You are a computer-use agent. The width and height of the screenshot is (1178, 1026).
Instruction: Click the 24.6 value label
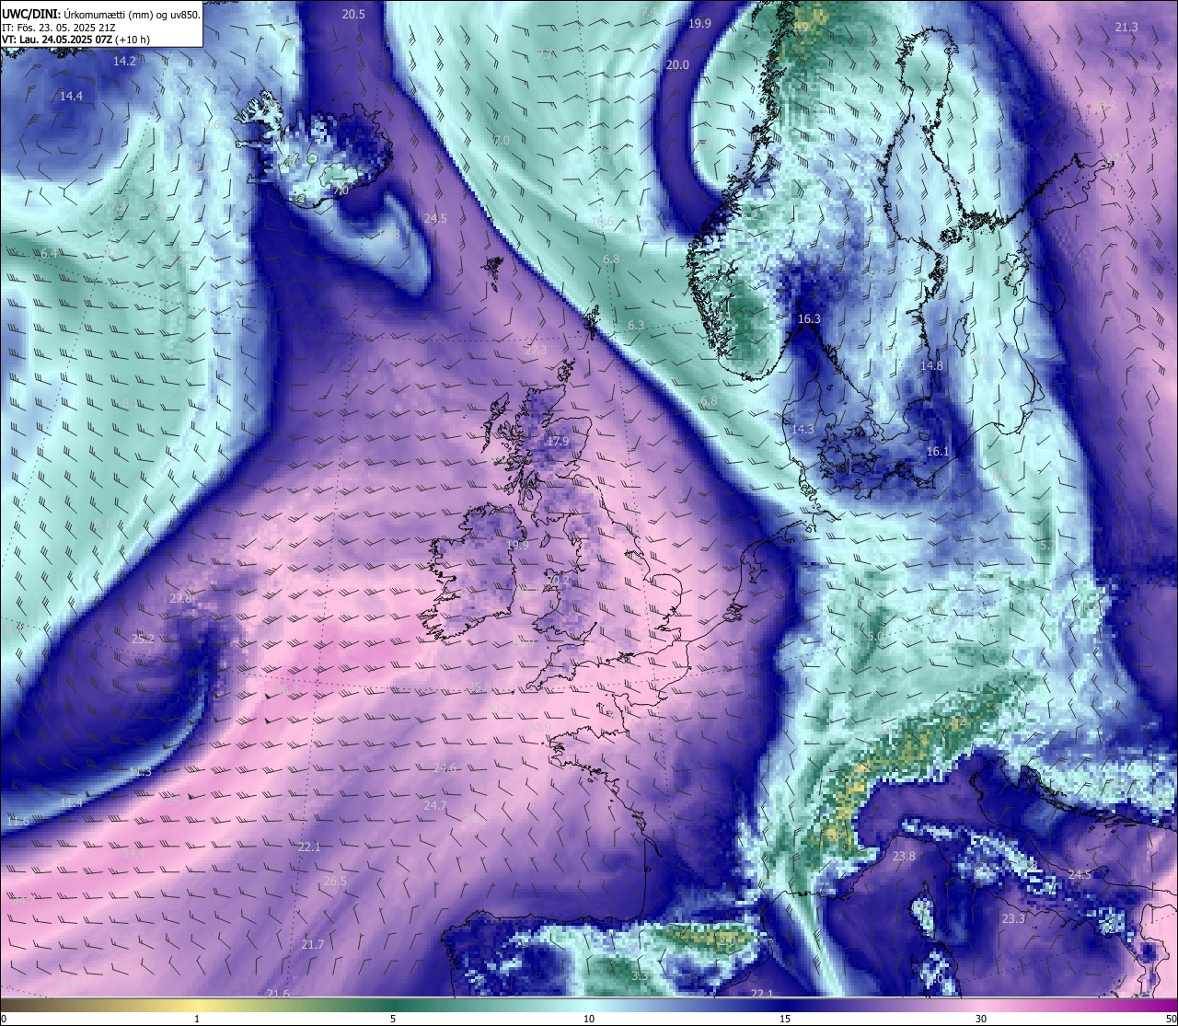(445, 767)
